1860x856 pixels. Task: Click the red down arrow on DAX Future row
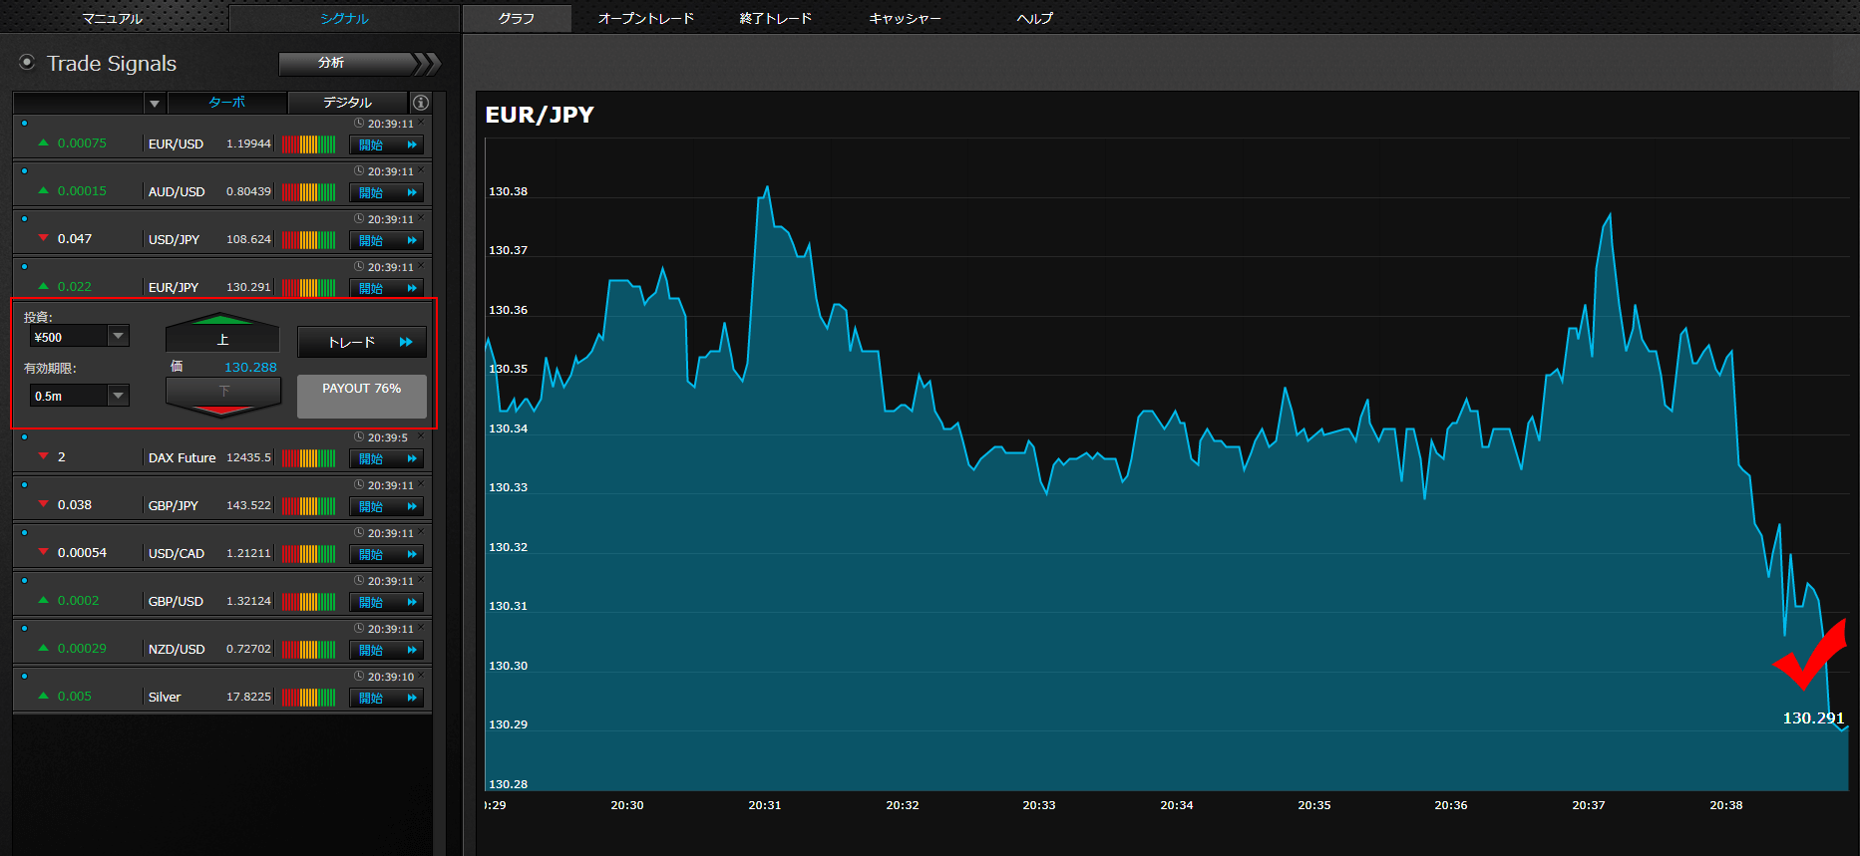pos(43,456)
